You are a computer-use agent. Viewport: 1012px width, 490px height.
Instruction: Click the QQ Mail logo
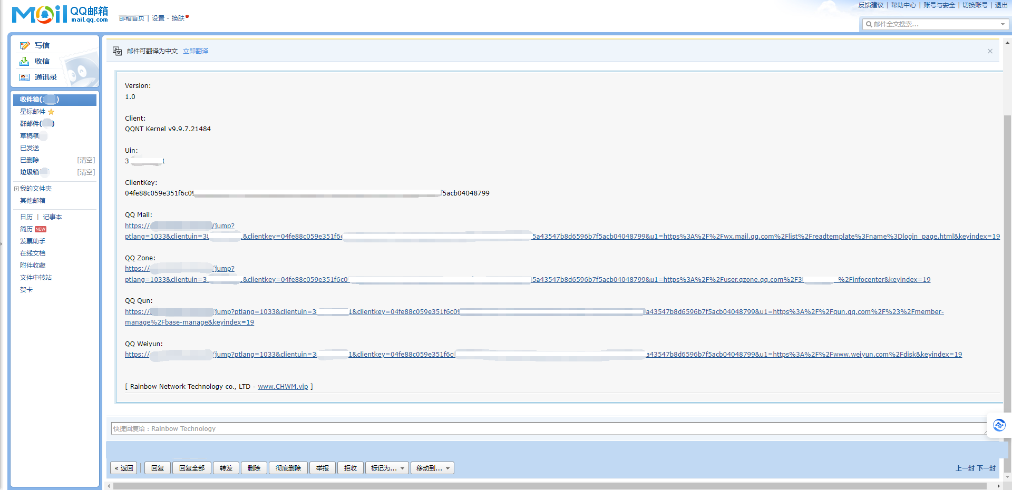click(x=60, y=14)
